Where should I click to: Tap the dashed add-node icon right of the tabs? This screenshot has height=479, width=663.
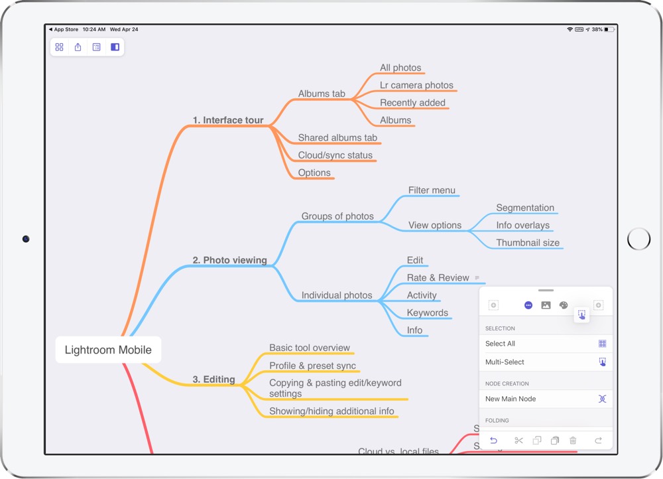(598, 305)
